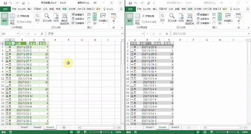The height and width of the screenshot is (134, 251).
Task: Click 宏 macros button in xlsx:2 window
Action: click(x=113, y=18)
